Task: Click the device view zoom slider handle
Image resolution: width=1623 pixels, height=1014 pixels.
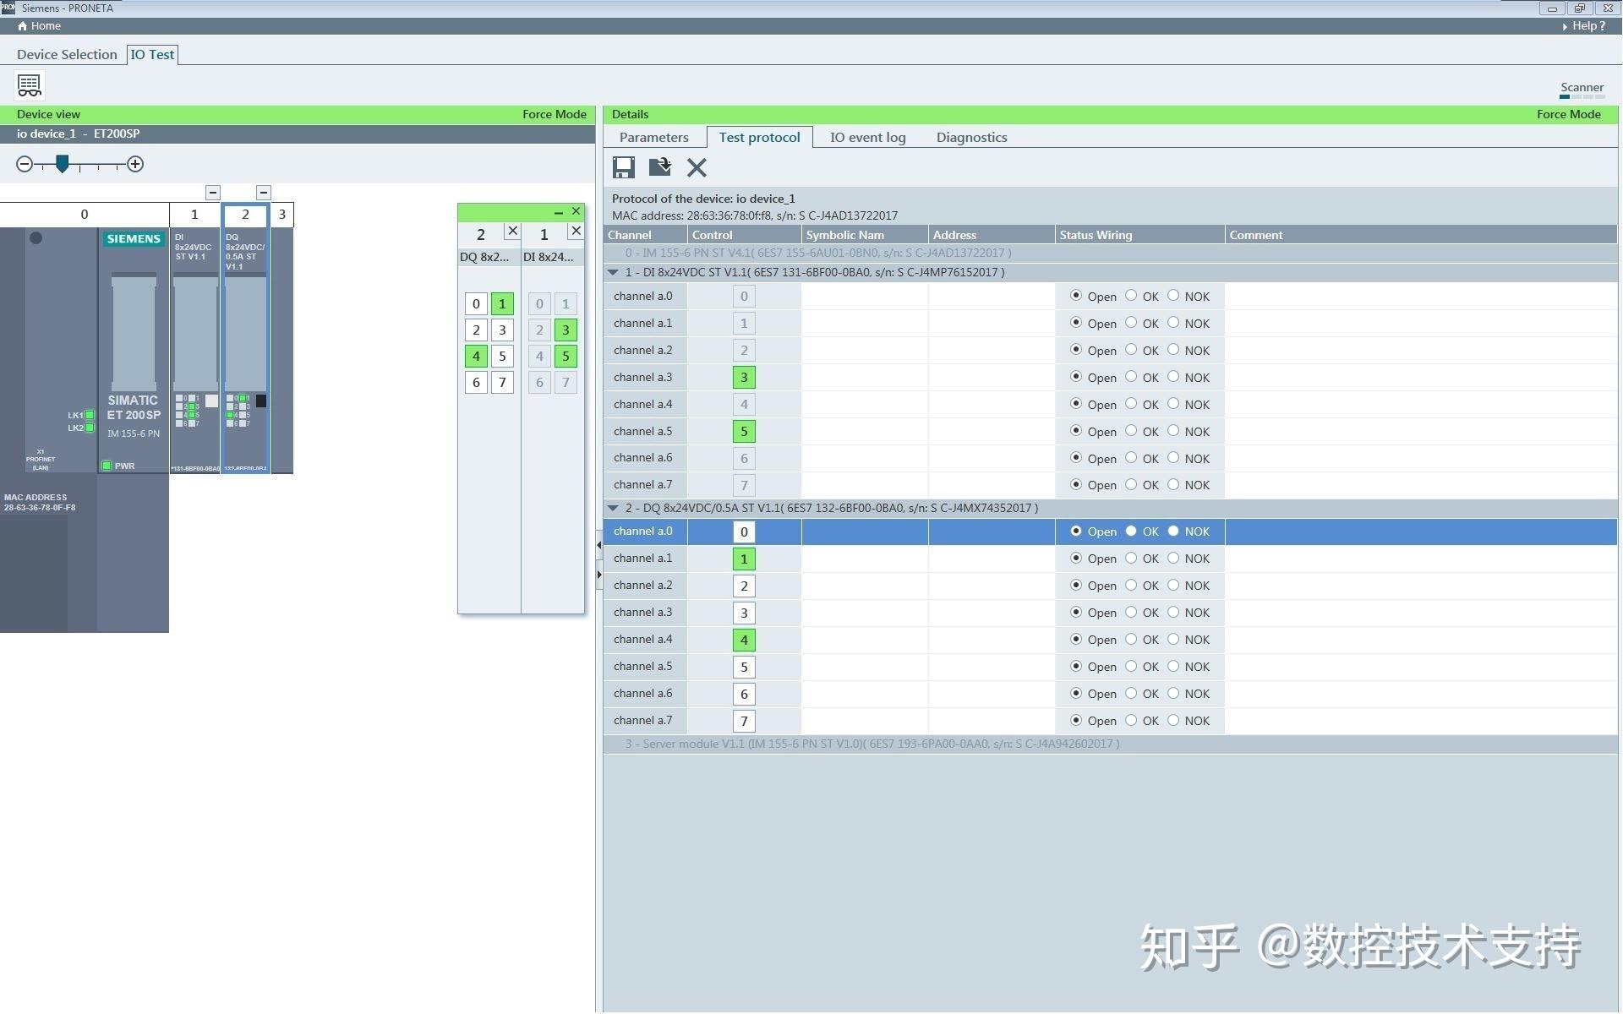Action: click(x=62, y=163)
